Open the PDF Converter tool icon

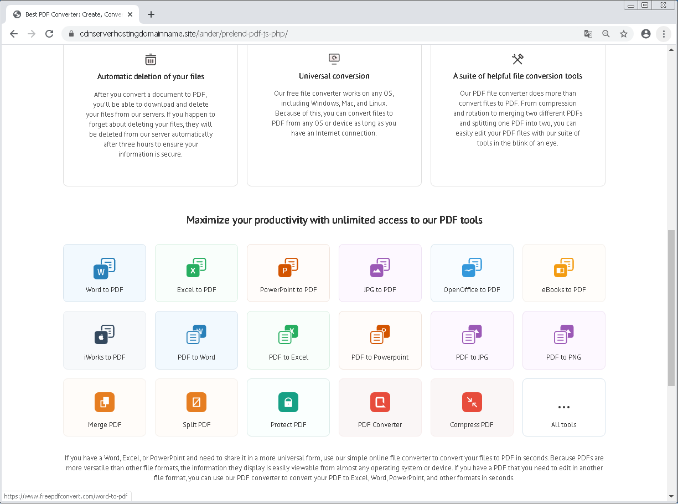pyautogui.click(x=380, y=402)
